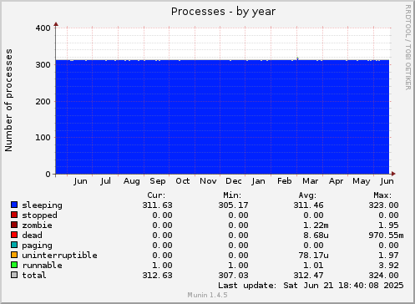The width and height of the screenshot is (415, 304).
Task: Click runnable average value 1.01
Action: pos(313,266)
